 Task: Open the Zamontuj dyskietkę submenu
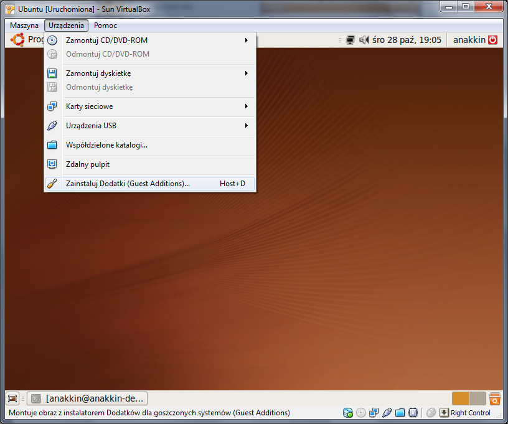tap(149, 73)
